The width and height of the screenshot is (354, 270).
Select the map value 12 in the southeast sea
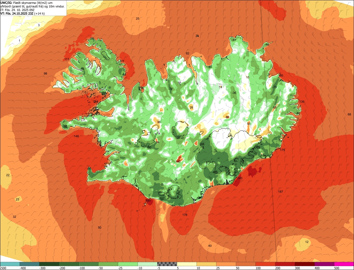(x=307, y=242)
